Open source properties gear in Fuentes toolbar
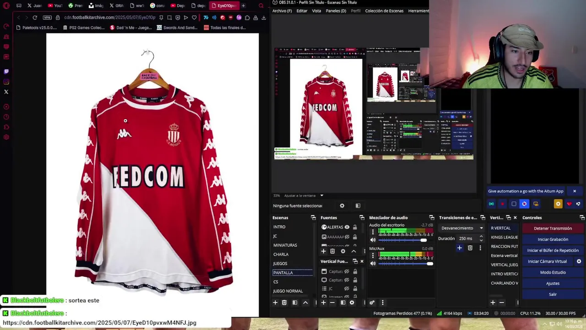This screenshot has height=330, width=586. 343,251
